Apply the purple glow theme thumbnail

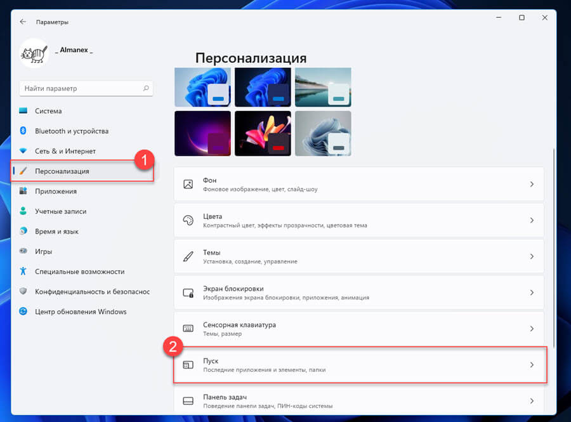(202, 133)
